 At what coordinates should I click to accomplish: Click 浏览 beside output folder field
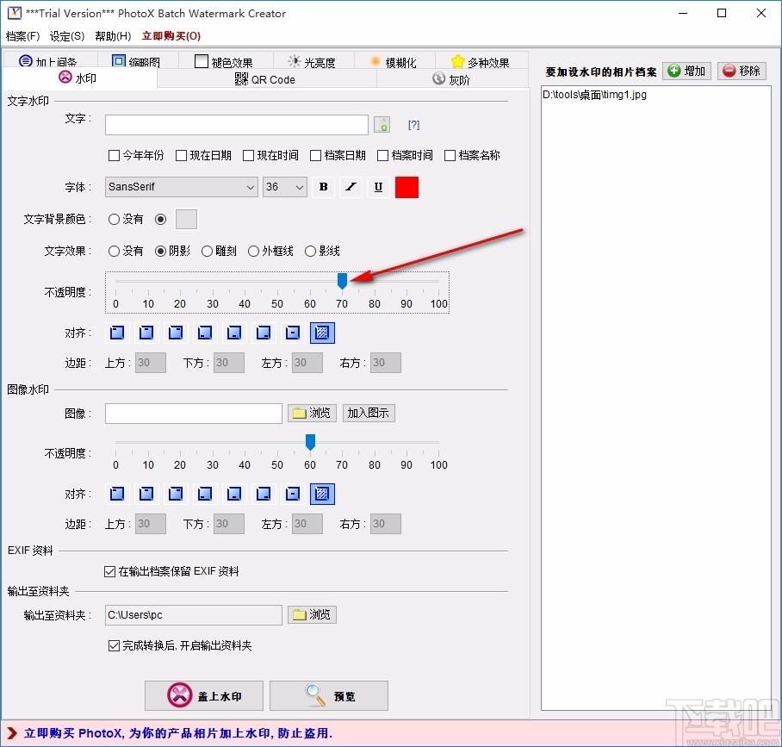pos(312,615)
